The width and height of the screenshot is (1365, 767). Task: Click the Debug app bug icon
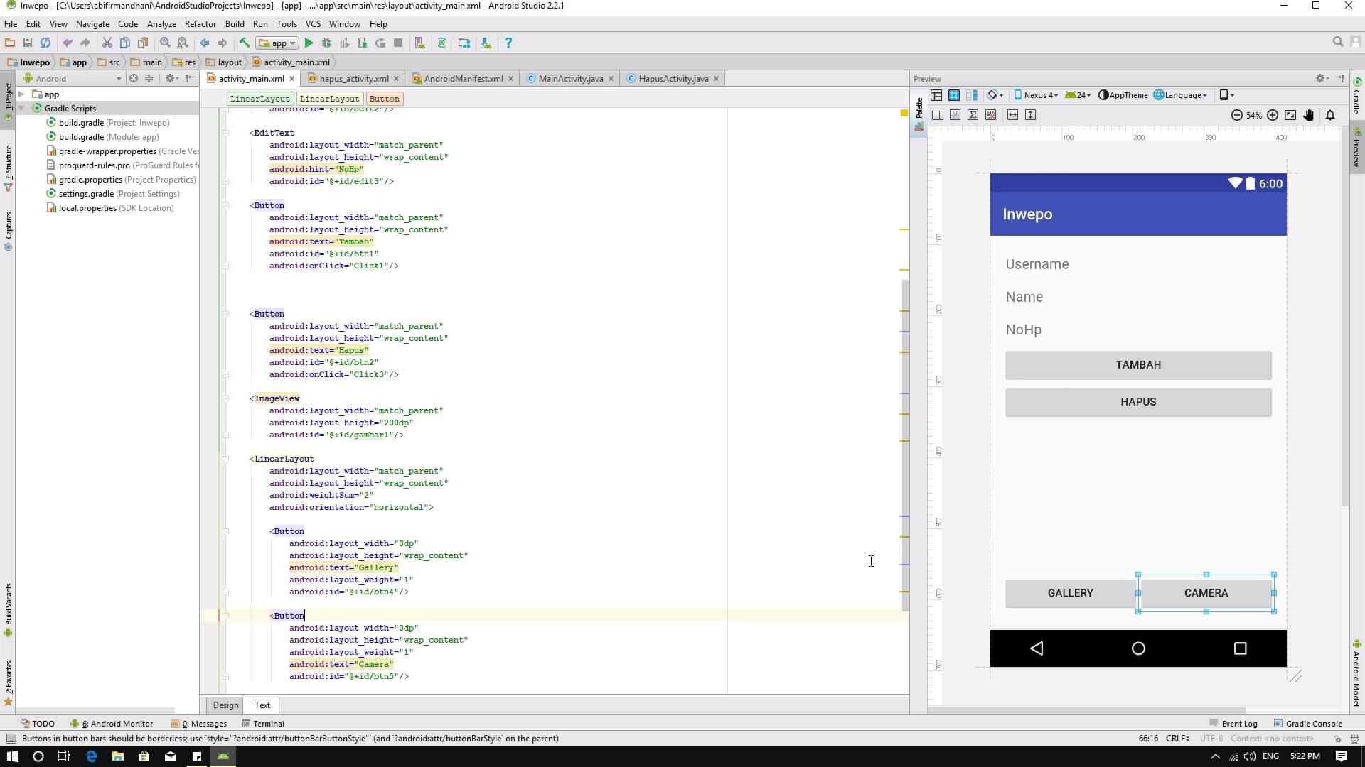pyautogui.click(x=326, y=43)
